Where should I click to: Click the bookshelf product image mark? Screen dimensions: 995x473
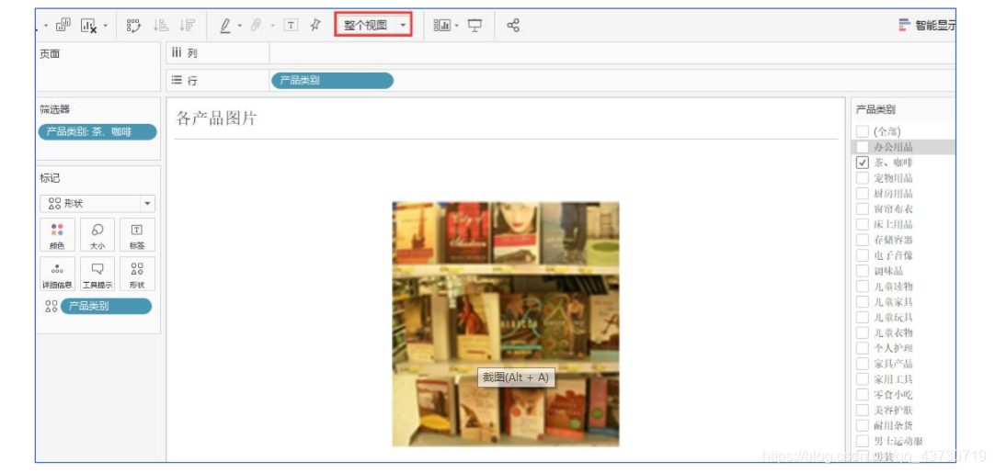point(505,324)
